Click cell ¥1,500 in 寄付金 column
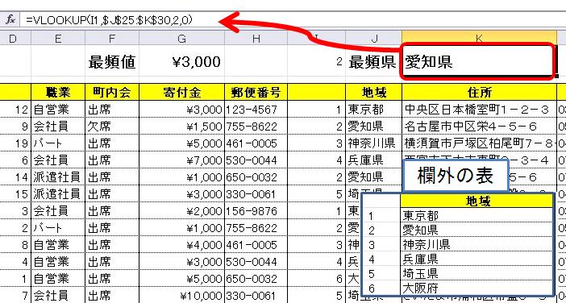The width and height of the screenshot is (566, 303). [x=182, y=127]
